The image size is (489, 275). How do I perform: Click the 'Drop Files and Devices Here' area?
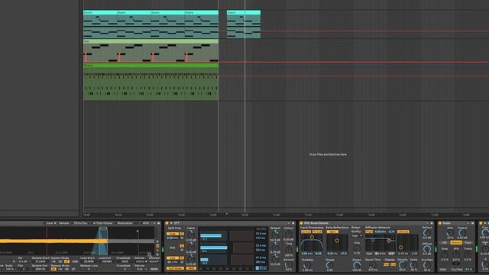(328, 154)
